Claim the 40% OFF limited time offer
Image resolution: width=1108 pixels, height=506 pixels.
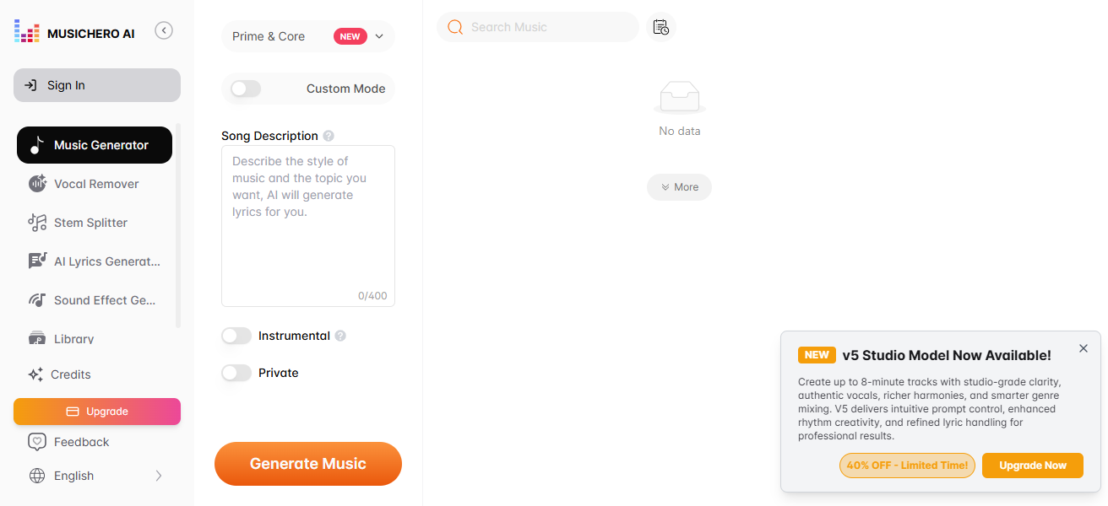tap(907, 465)
